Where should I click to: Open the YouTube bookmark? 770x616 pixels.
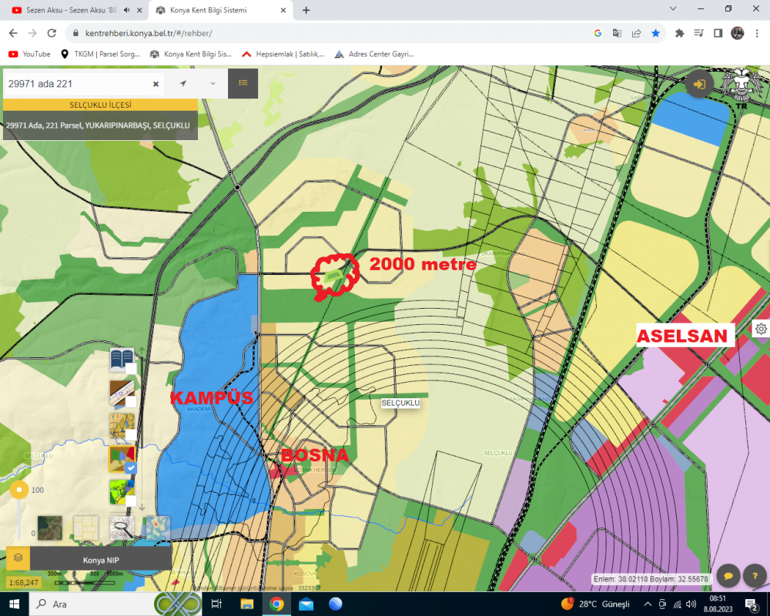(x=29, y=54)
